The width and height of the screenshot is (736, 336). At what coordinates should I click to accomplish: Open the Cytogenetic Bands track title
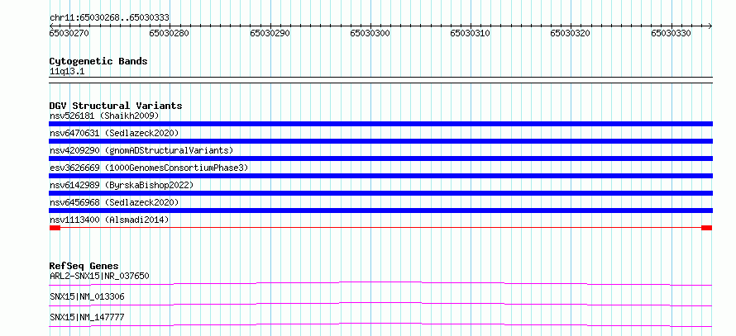tap(98, 61)
